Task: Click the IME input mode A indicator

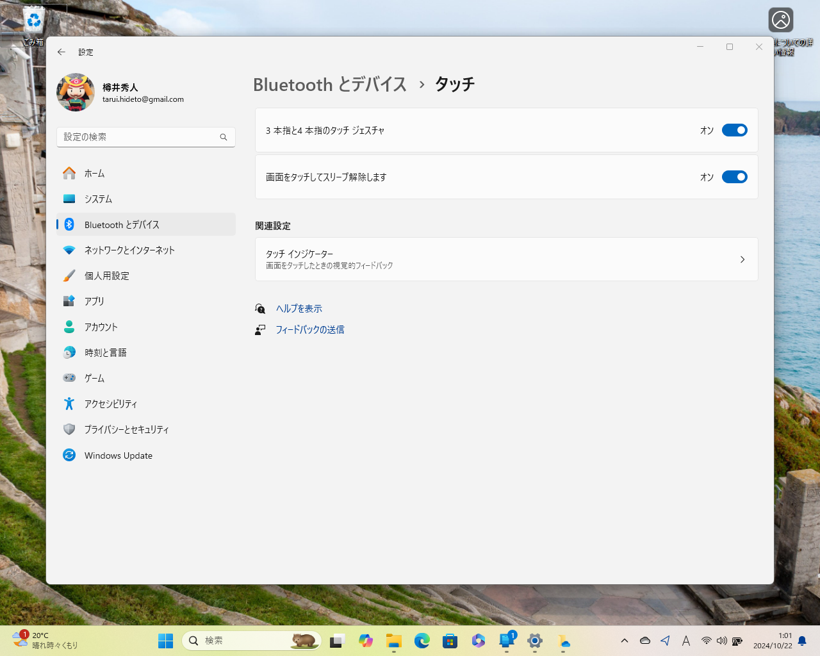Action: click(x=686, y=641)
